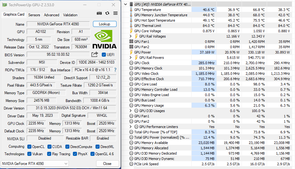The image size is (295, 169).
Task: Click the lightning icon beside GPU Power
Action: [x=131, y=52]
